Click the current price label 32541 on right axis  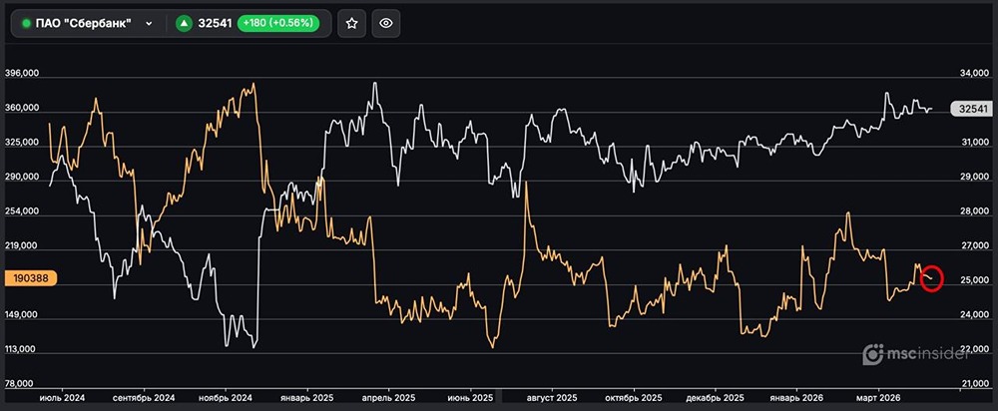[x=971, y=109]
